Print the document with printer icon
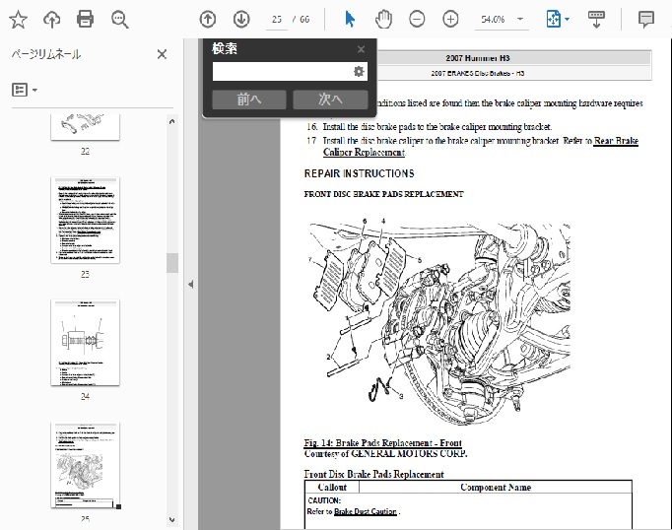The height and width of the screenshot is (530, 672). click(x=85, y=20)
